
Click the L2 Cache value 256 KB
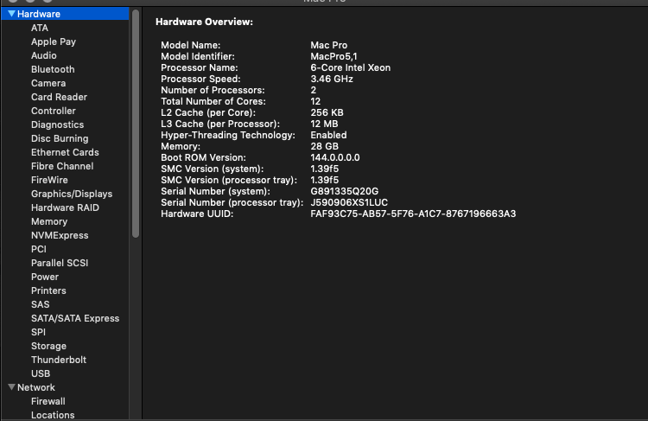(327, 112)
